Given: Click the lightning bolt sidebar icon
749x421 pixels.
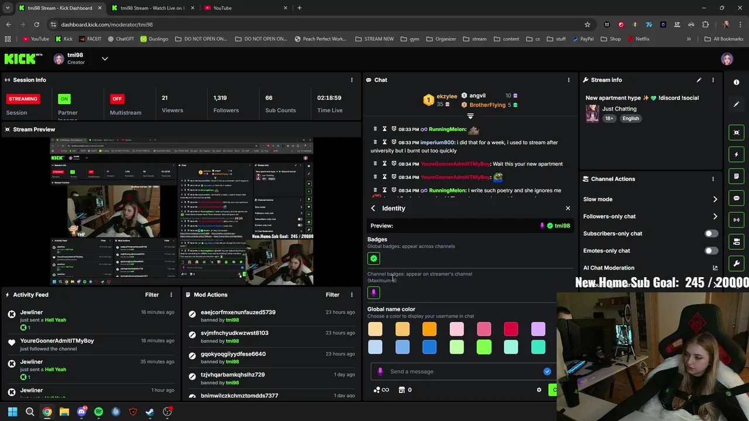Looking at the screenshot, I should pos(737,154).
